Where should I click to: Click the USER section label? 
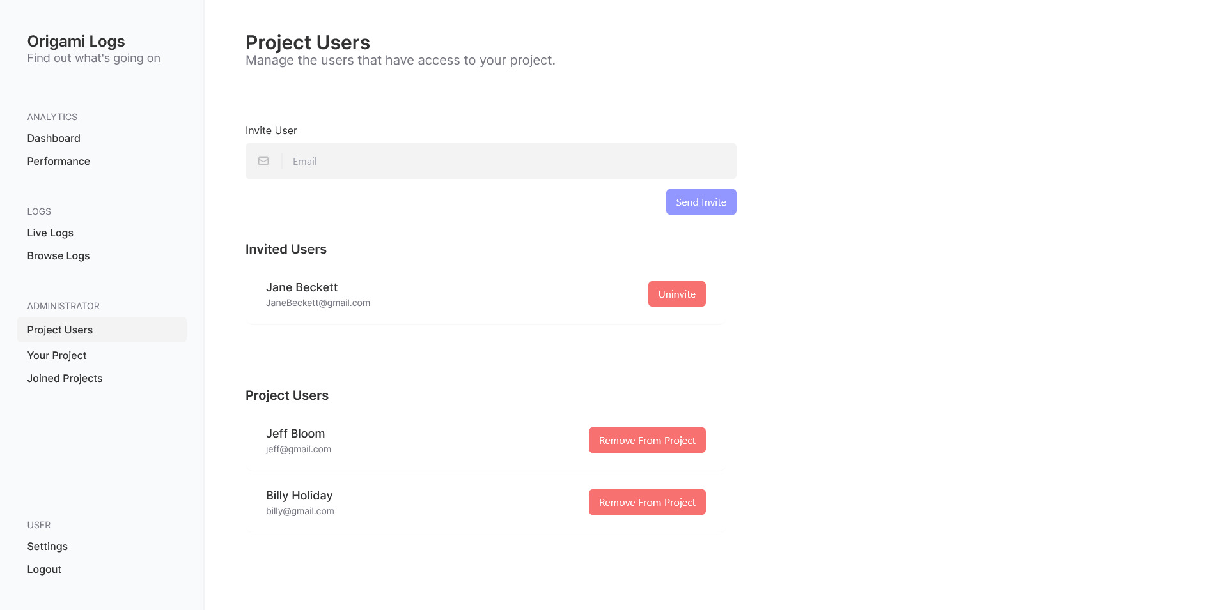[x=39, y=525]
